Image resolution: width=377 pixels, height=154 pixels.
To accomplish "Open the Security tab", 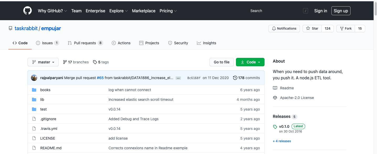I will click(178, 43).
